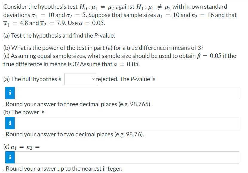Click the text 'rejected. The P-value is'
248x173 pixels.
125,79
